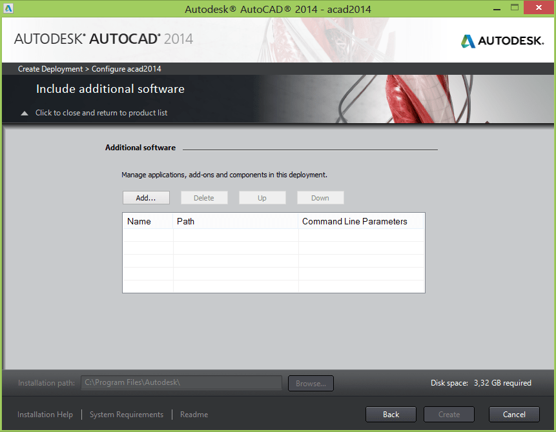This screenshot has width=556, height=432.
Task: View the System Requirements link
Action: [127, 415]
